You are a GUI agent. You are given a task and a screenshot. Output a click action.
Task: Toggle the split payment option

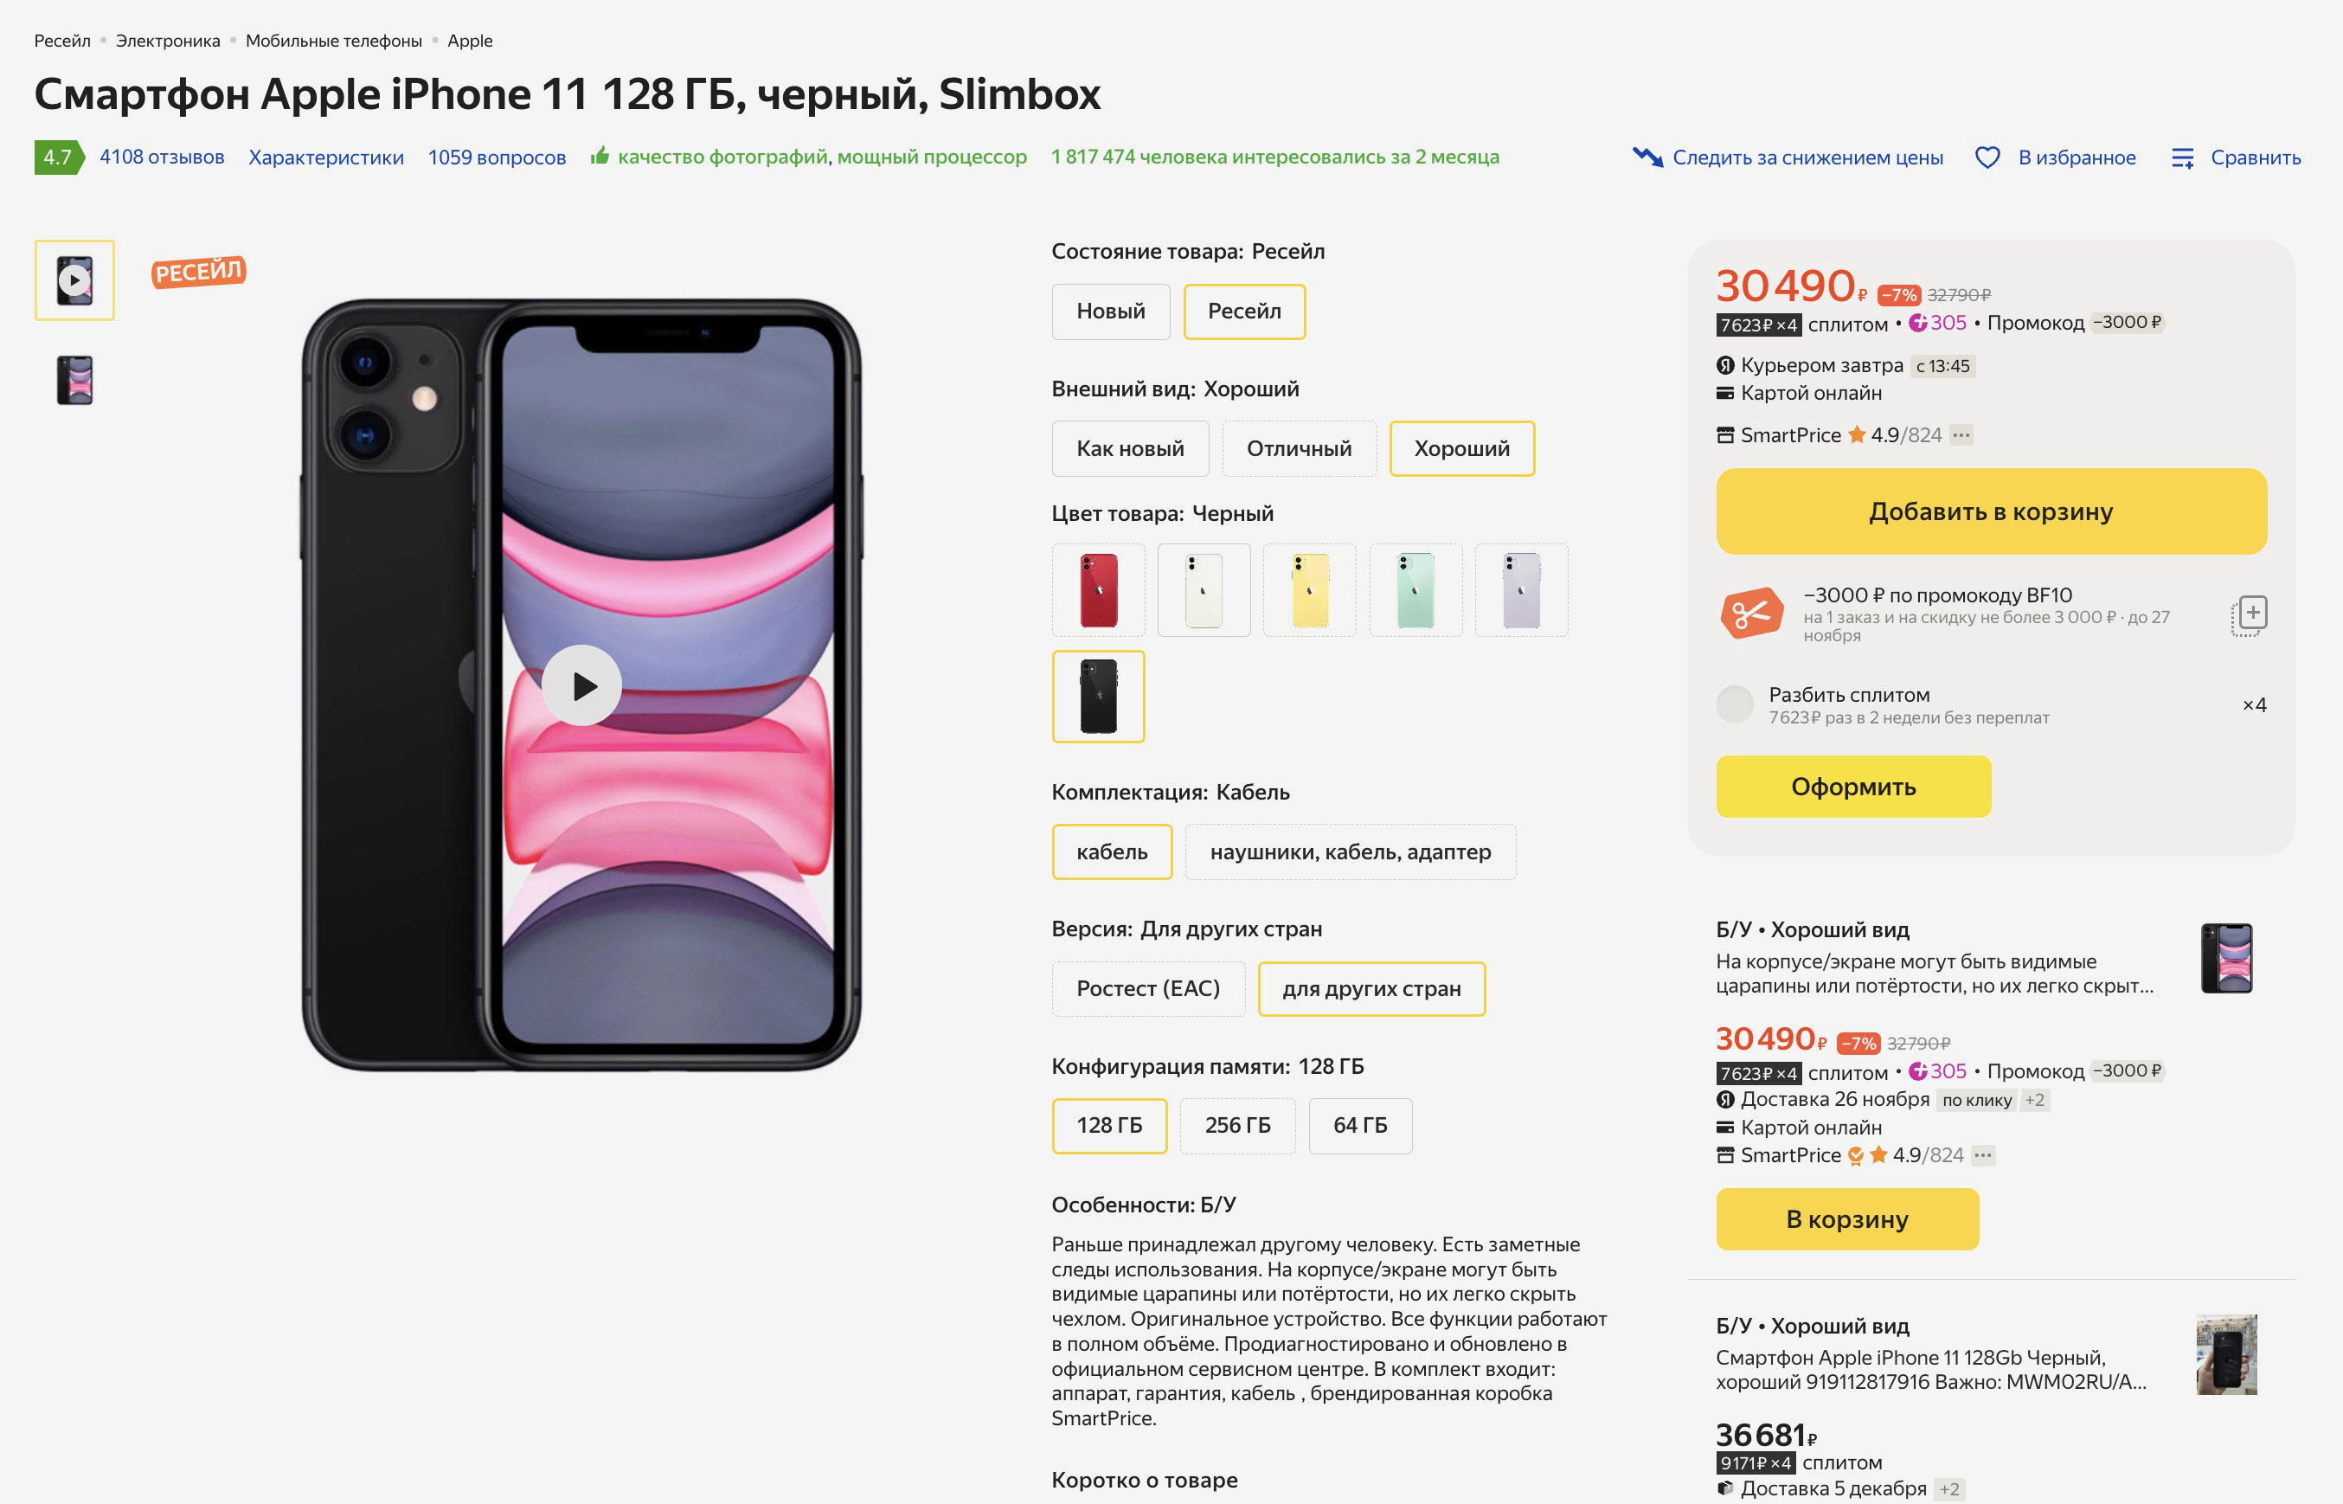coord(1735,705)
